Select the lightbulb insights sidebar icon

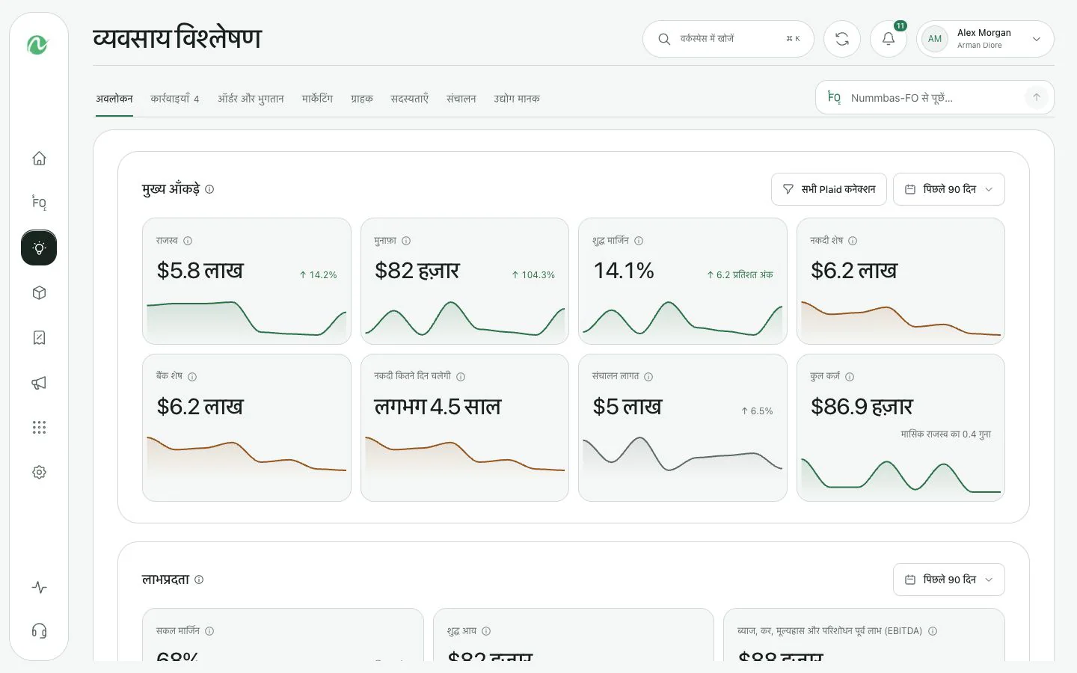click(39, 248)
